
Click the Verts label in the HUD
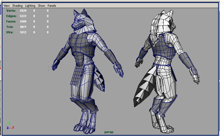point(11,11)
